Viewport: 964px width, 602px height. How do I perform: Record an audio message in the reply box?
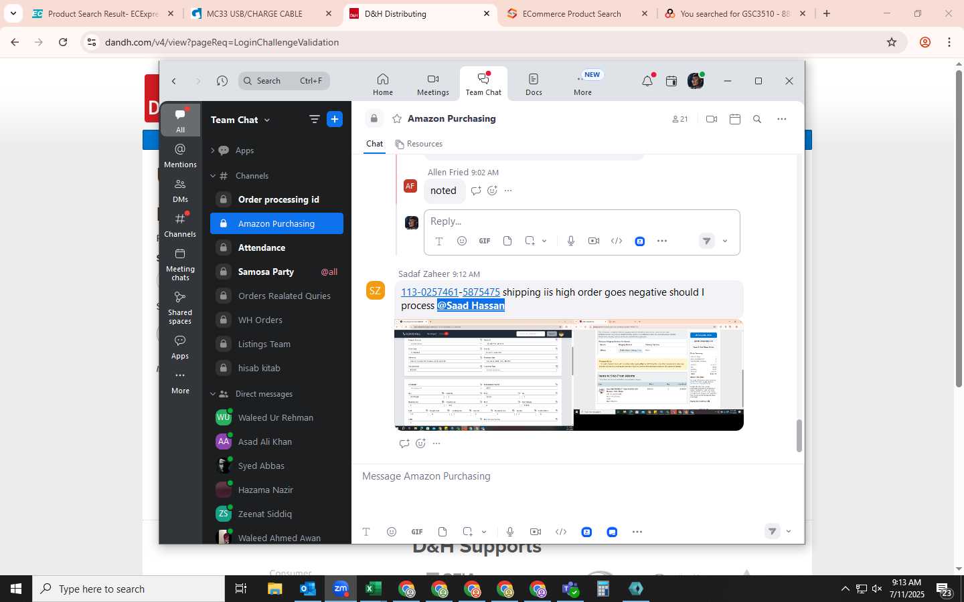tap(571, 241)
